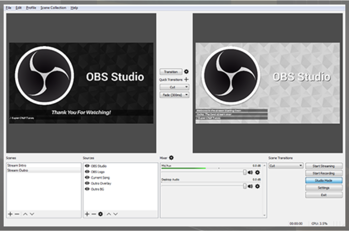349x231 pixels.
Task: Move source up in Sources list
Action: [x=108, y=214]
